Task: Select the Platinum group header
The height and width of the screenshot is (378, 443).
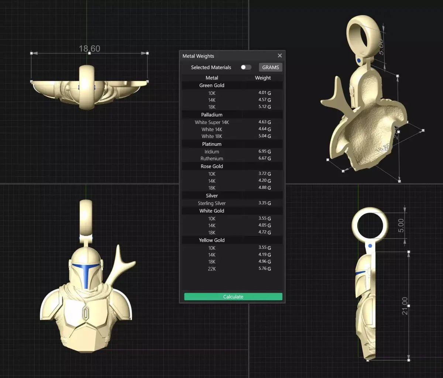Action: [x=232, y=144]
